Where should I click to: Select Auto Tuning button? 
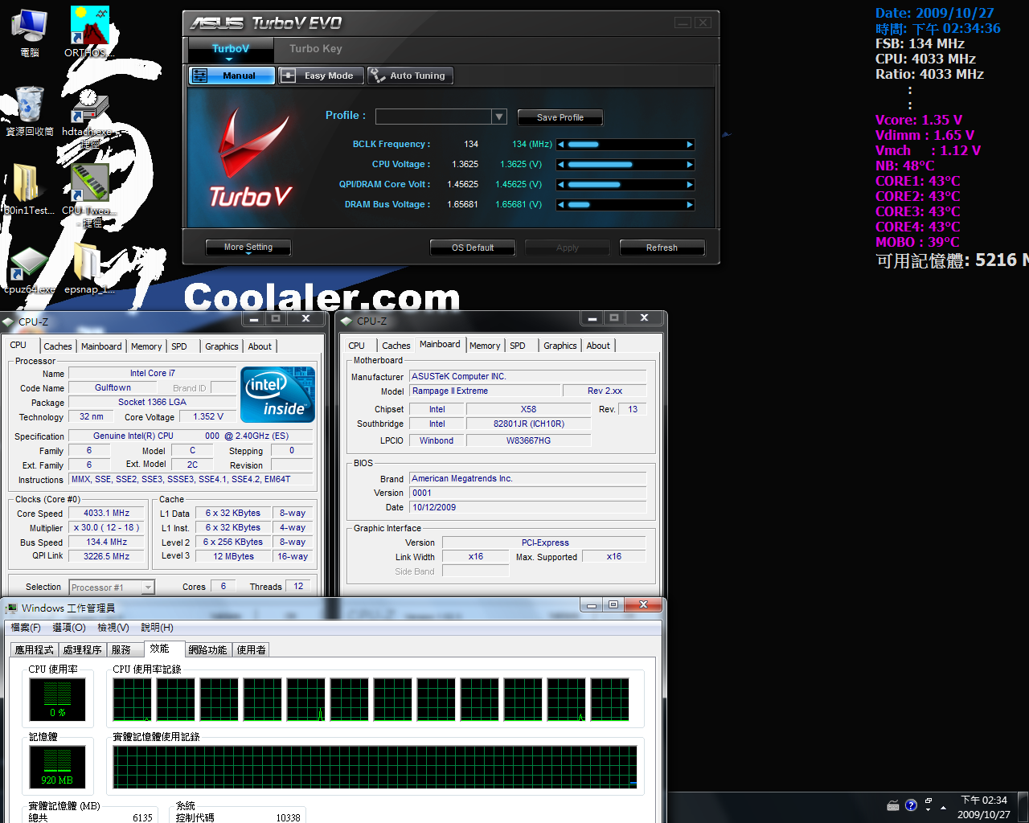tap(411, 76)
